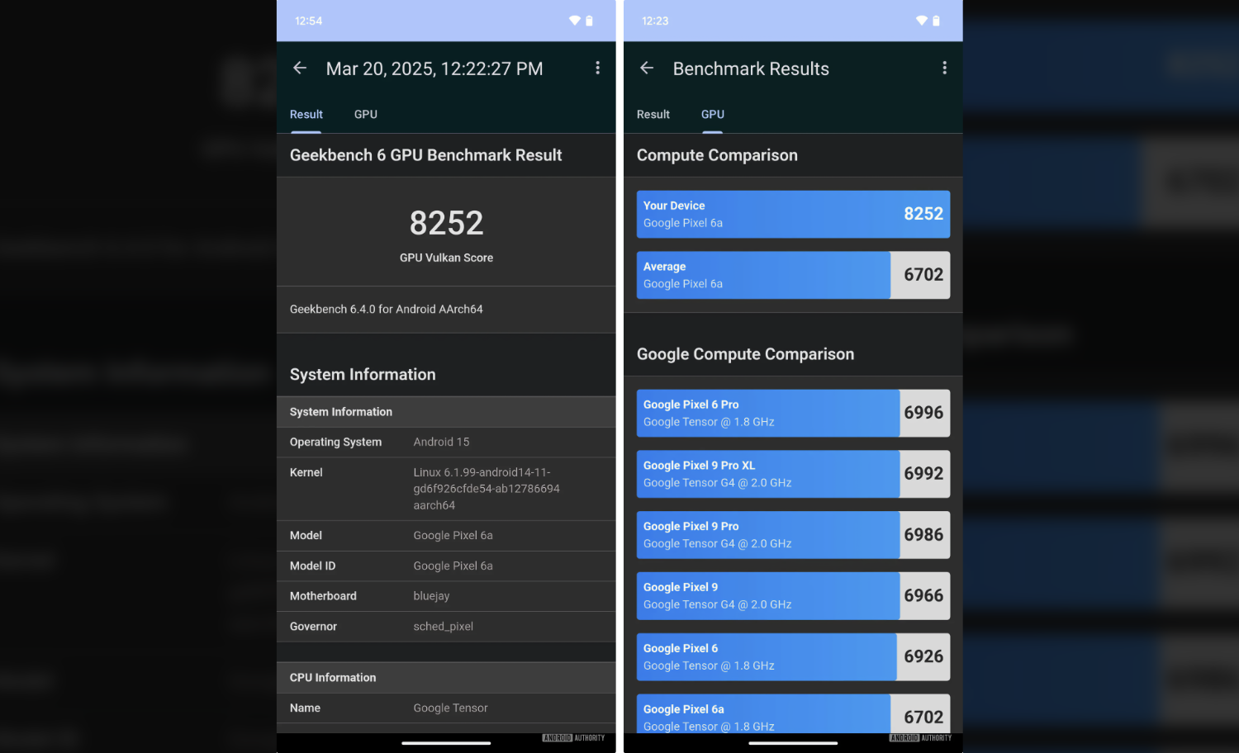Tap back arrow beside Benchmark Results title
1239x753 pixels.
(647, 69)
